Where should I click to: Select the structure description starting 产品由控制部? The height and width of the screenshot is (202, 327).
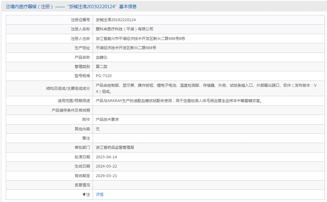206,88
